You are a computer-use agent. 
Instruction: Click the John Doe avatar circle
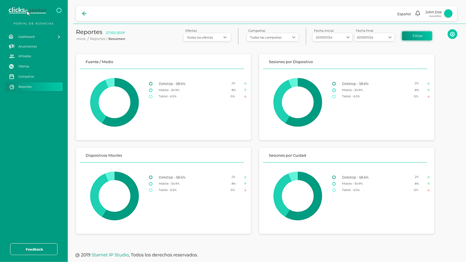tap(448, 13)
